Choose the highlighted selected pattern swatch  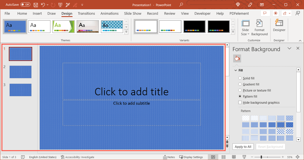pos(281,125)
